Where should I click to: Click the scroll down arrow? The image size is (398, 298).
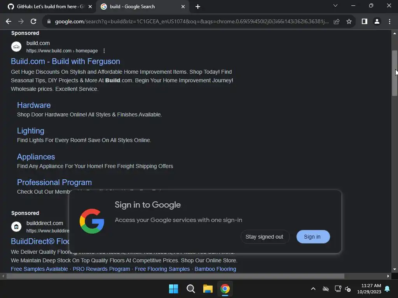click(x=395, y=269)
